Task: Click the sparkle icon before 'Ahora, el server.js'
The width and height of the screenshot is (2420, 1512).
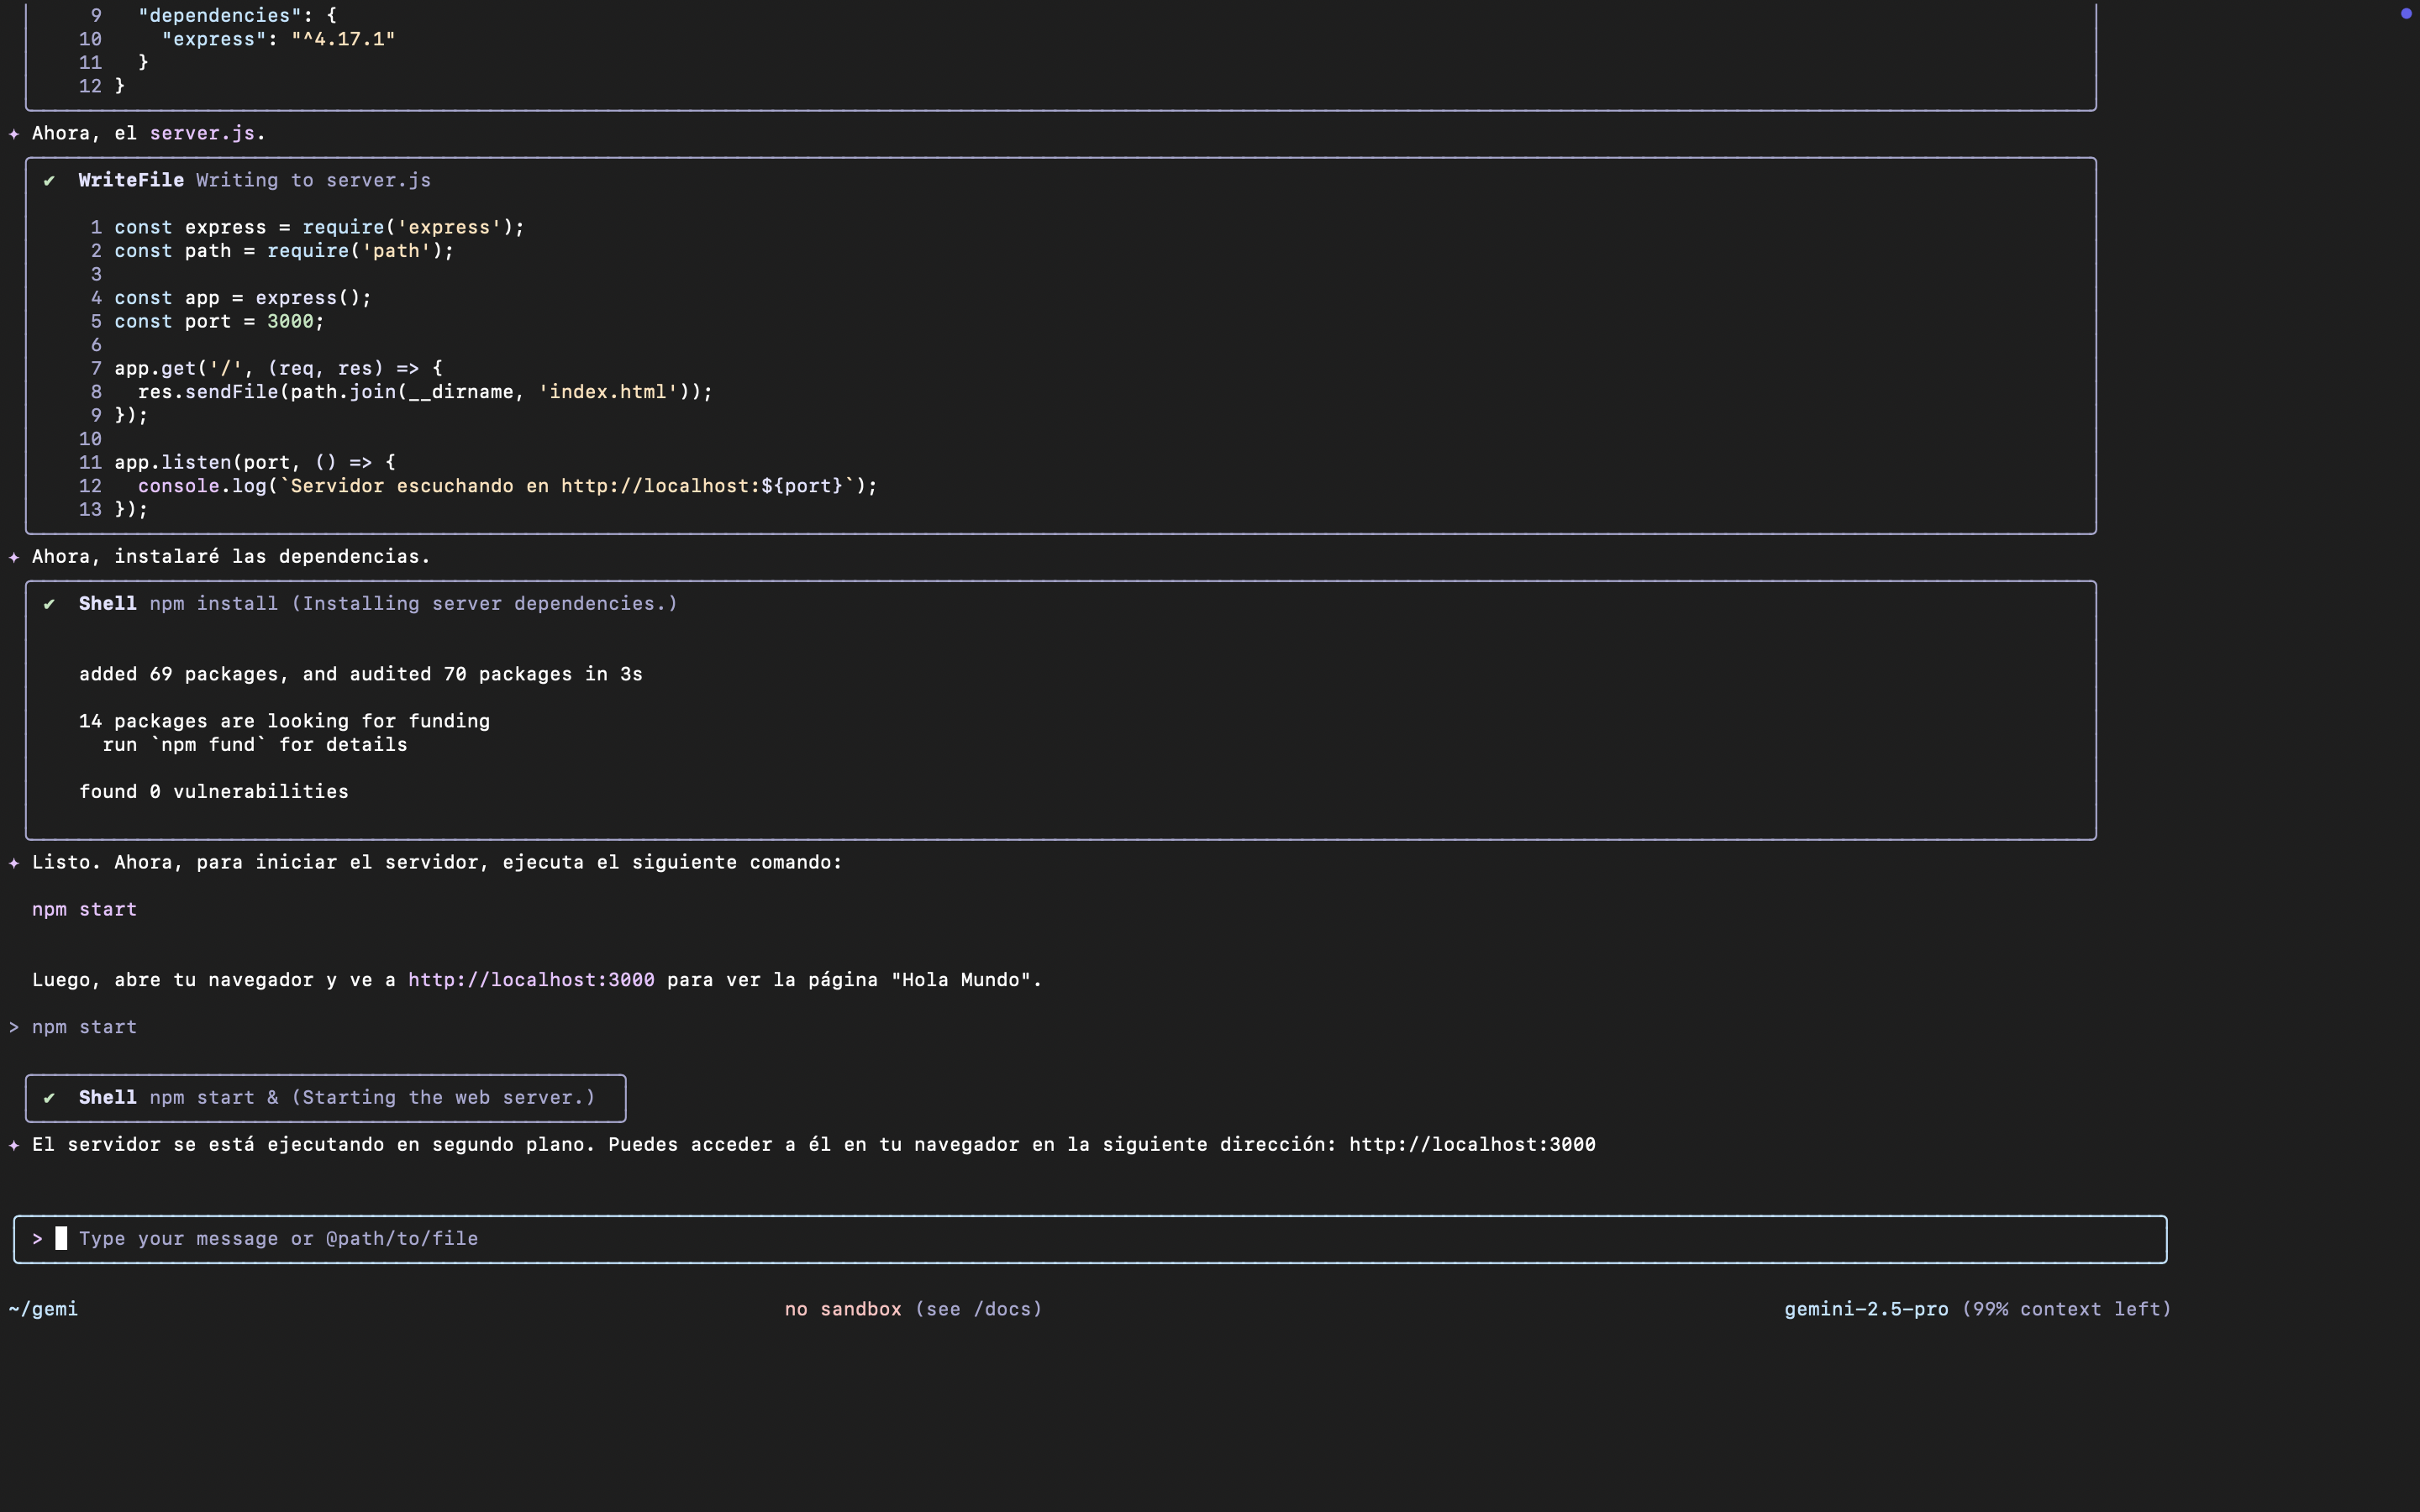Action: (x=14, y=134)
